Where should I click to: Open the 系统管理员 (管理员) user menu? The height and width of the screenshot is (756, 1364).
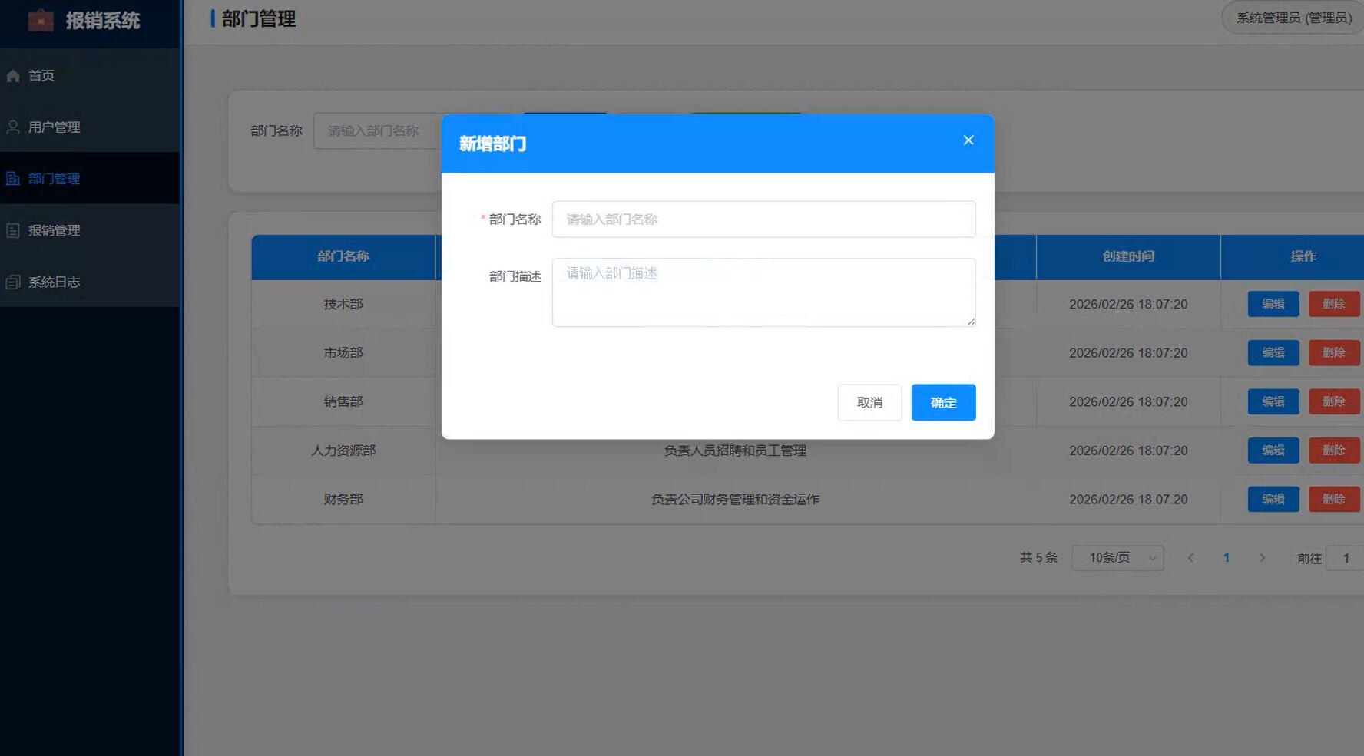[1293, 18]
